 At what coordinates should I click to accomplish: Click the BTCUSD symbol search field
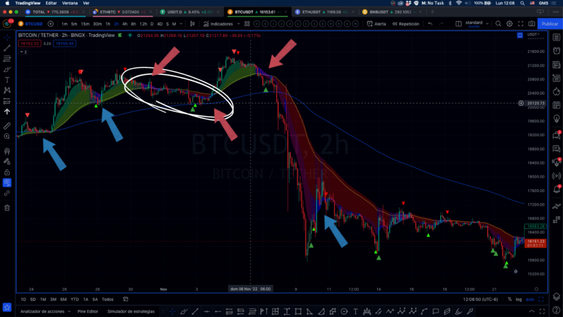pyautogui.click(x=30, y=24)
